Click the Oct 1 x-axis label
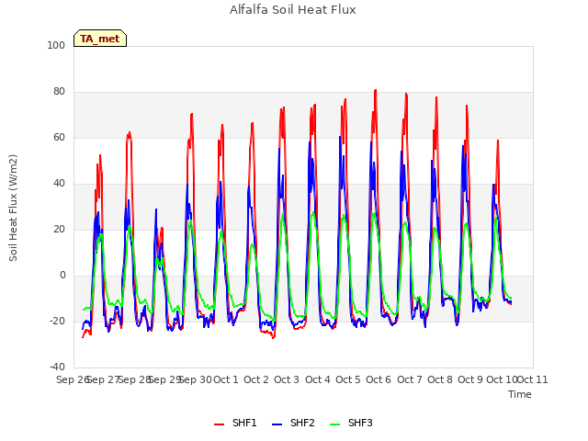This screenshot has height=441, width=588. pos(226,379)
